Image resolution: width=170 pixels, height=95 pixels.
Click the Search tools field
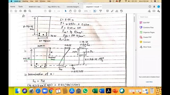tap(149, 17)
